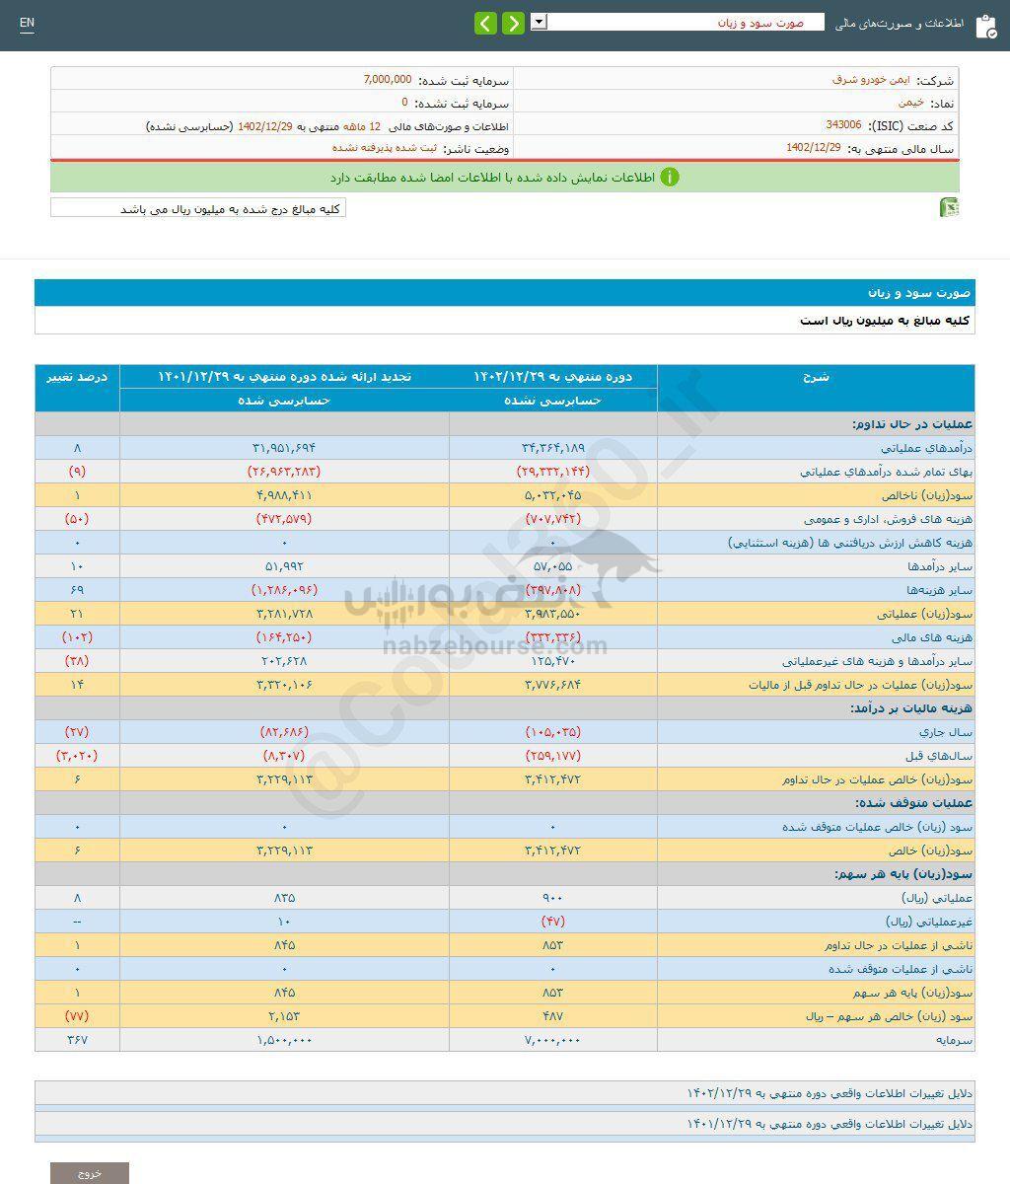Click the سرمايه row label
This screenshot has height=1184, width=1010.
click(x=953, y=1040)
